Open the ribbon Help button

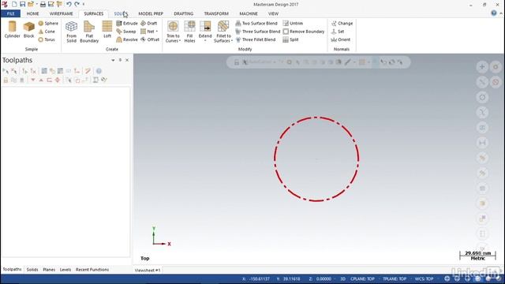[x=494, y=13]
